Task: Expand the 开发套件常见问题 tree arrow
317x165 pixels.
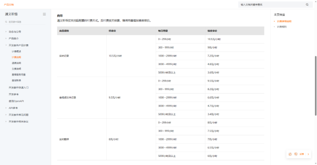Action: (6, 115)
